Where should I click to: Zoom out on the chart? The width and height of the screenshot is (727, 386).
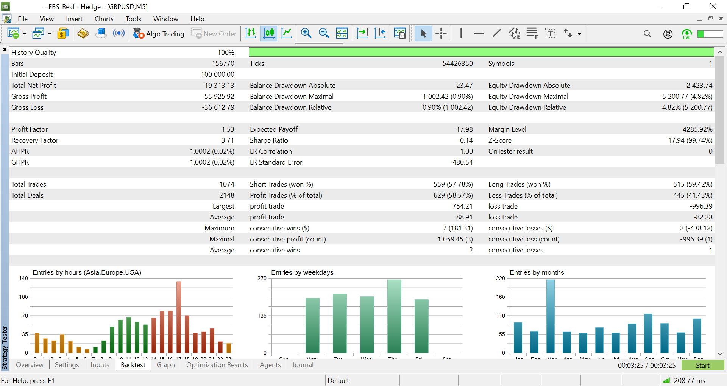pyautogui.click(x=324, y=33)
